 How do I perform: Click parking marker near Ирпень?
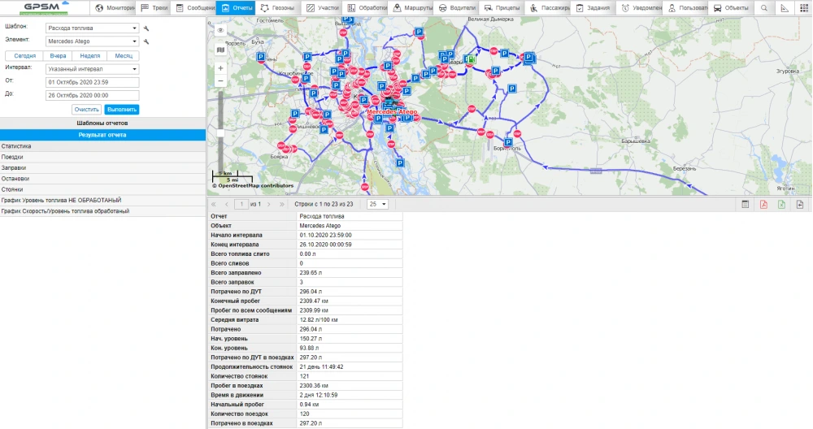click(261, 57)
